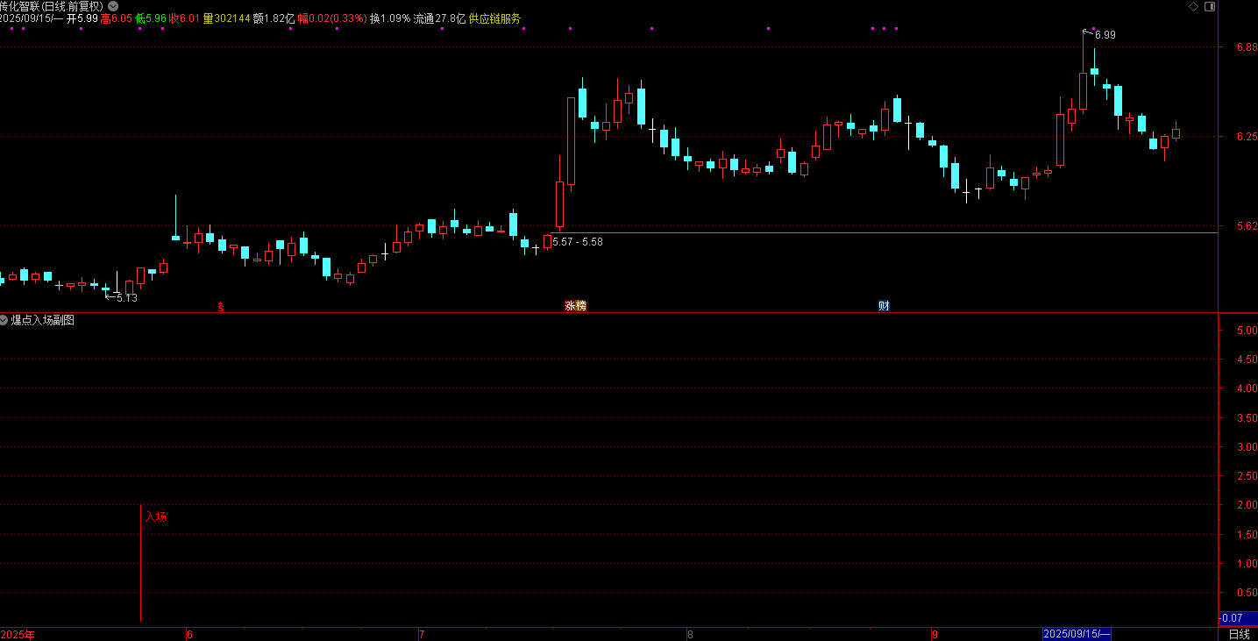The image size is (1258, 641).
Task: Toggle the side panel icon at top right
Action: pyautogui.click(x=1211, y=5)
